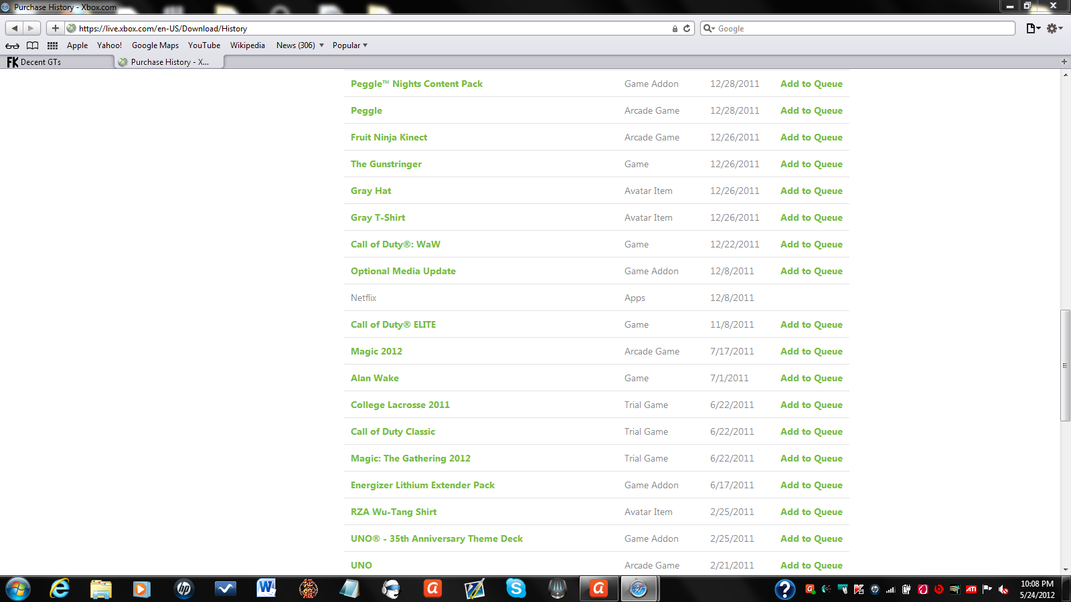Expand the News (306) bookmarks folder

(300, 45)
